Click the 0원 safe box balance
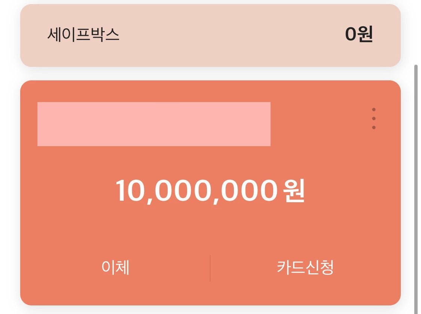This screenshot has height=314, width=421. click(x=359, y=35)
